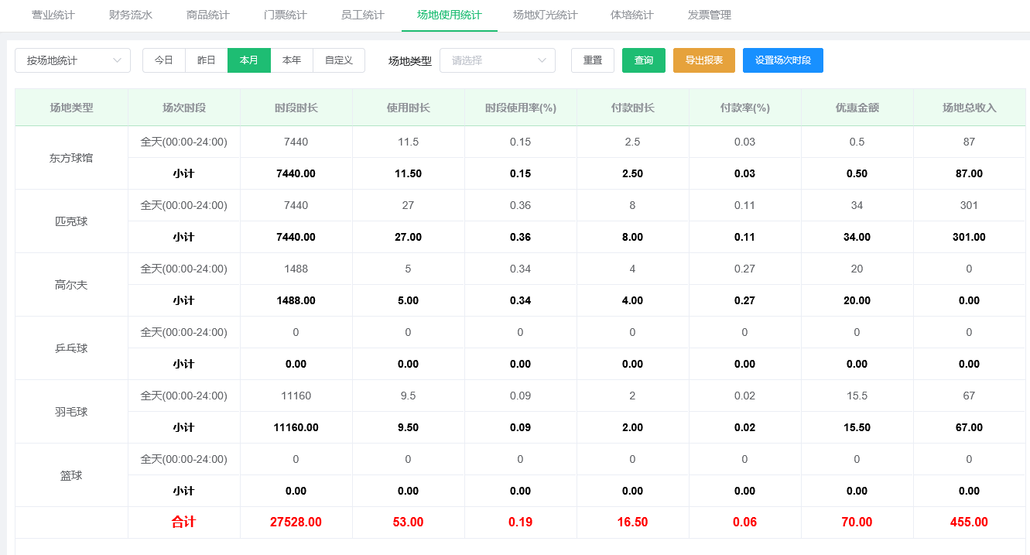Image resolution: width=1030 pixels, height=555 pixels.
Task: Keep 本月 selected as the date range
Action: point(248,60)
